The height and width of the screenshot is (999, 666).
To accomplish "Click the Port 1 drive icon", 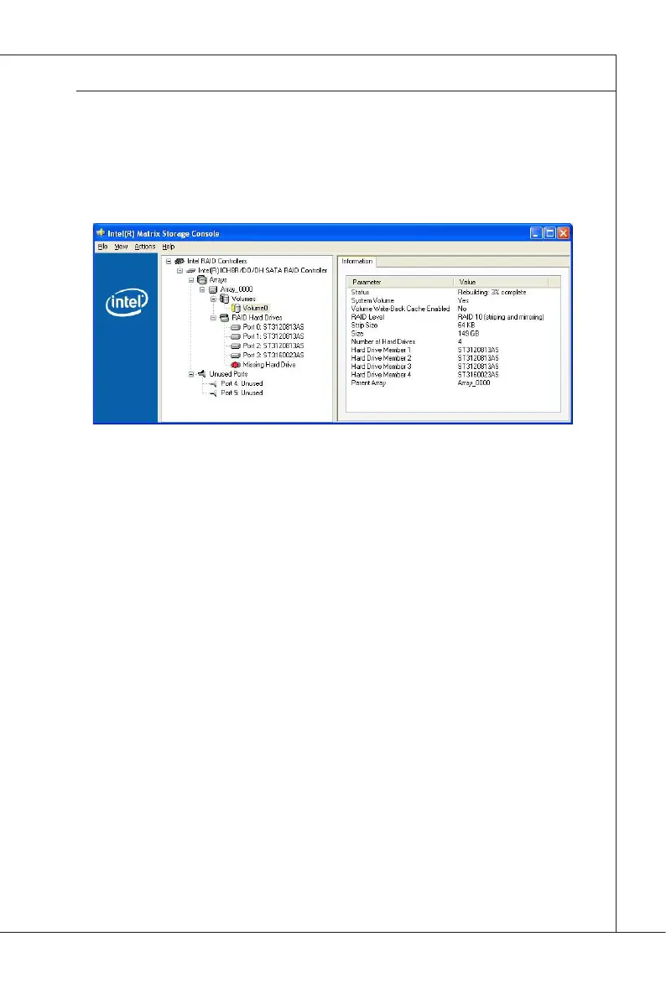I will pos(235,336).
